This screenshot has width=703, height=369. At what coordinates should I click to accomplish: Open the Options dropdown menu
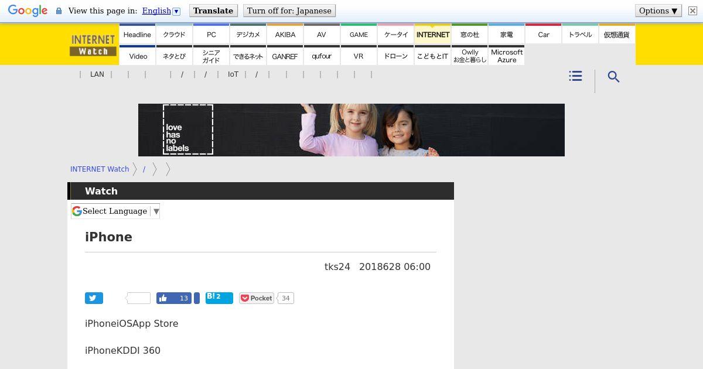point(658,11)
